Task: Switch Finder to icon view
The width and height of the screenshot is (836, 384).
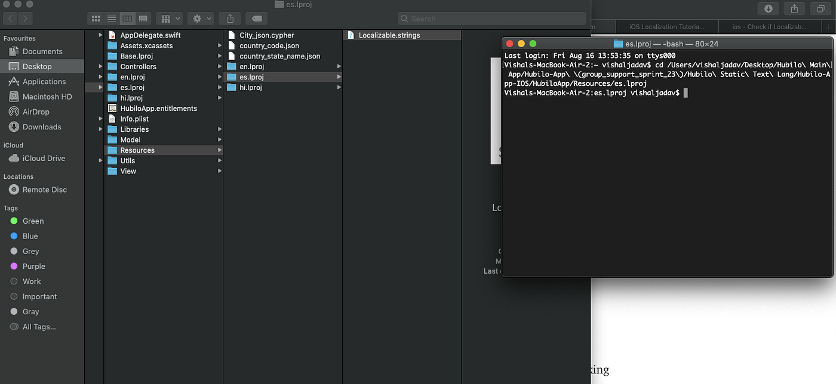Action: [96, 18]
